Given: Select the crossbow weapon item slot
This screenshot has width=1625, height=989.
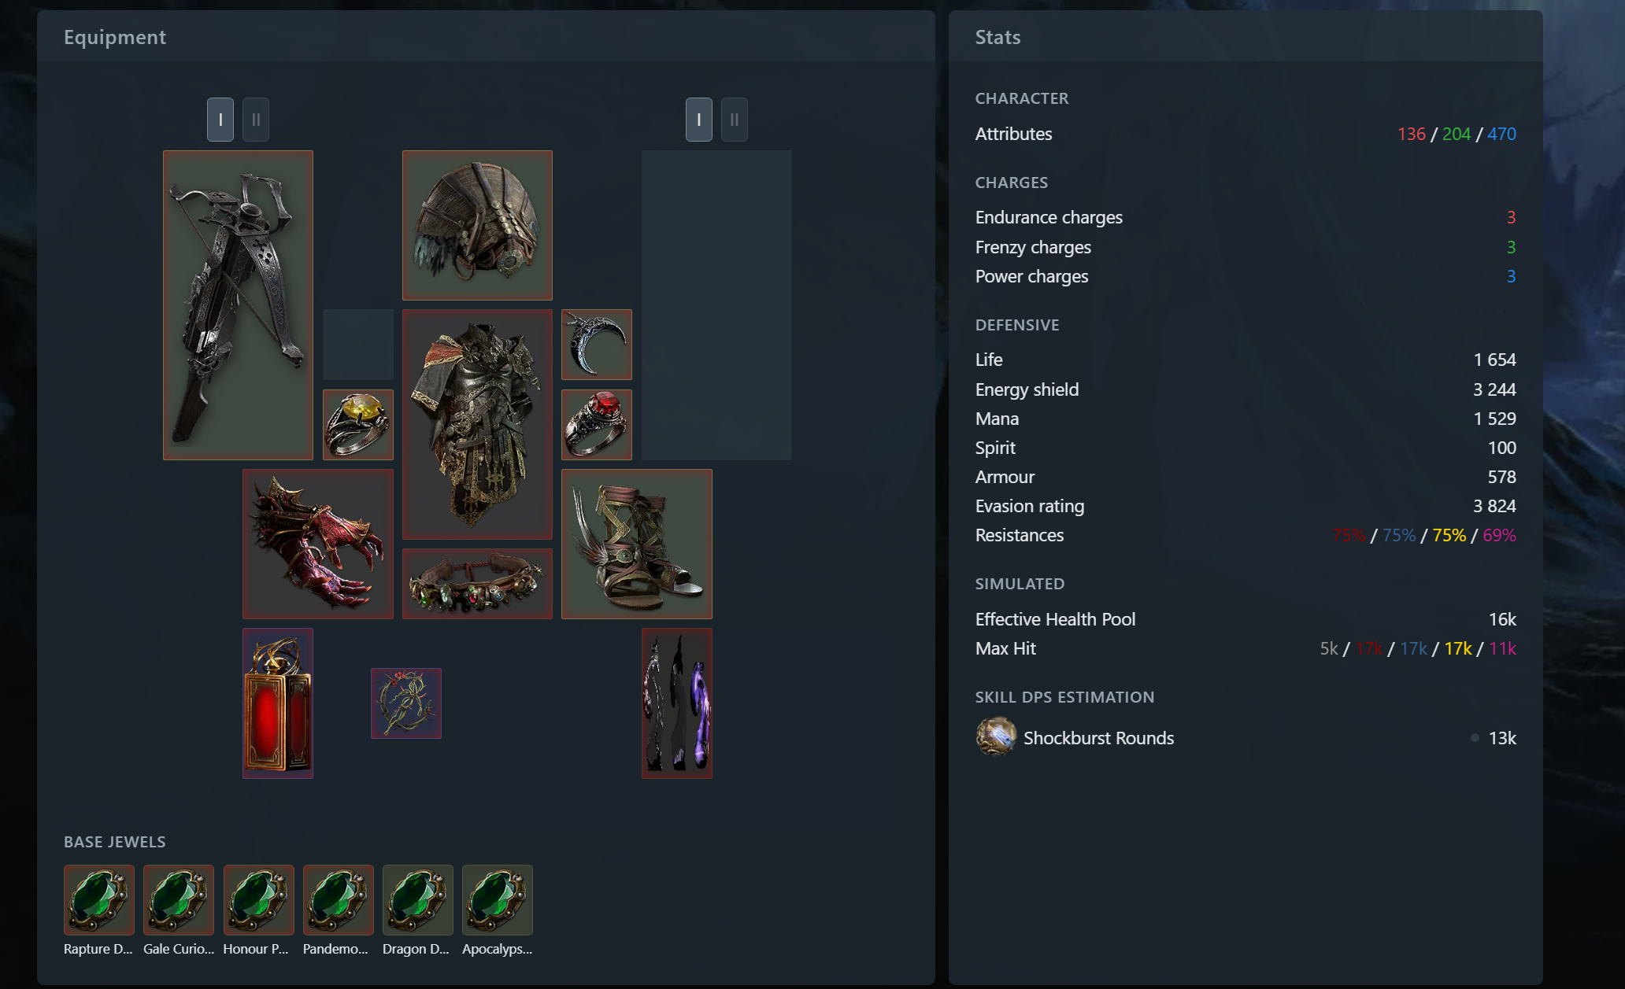Looking at the screenshot, I should (238, 305).
